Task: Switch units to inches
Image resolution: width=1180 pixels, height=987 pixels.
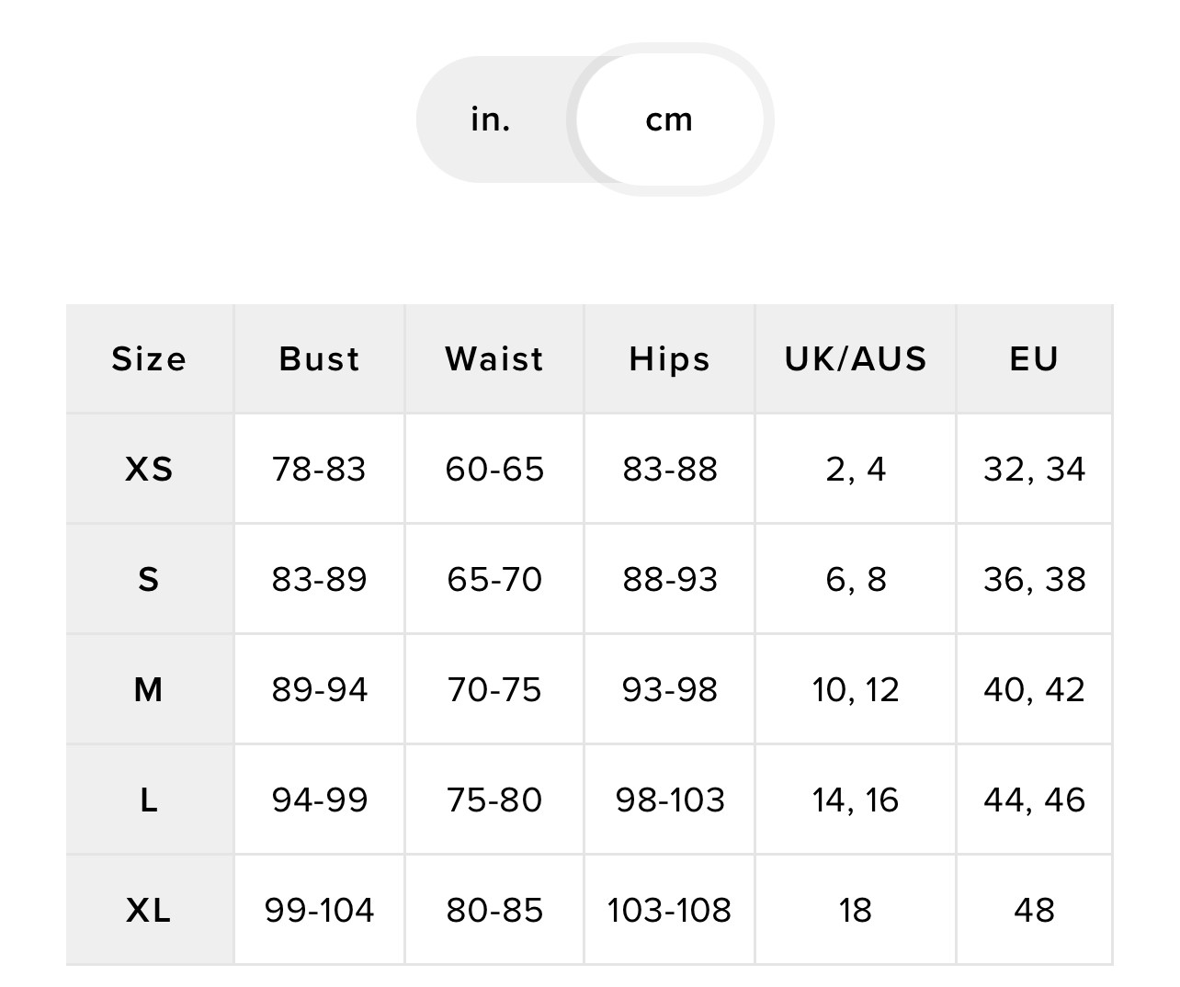Action: (491, 119)
